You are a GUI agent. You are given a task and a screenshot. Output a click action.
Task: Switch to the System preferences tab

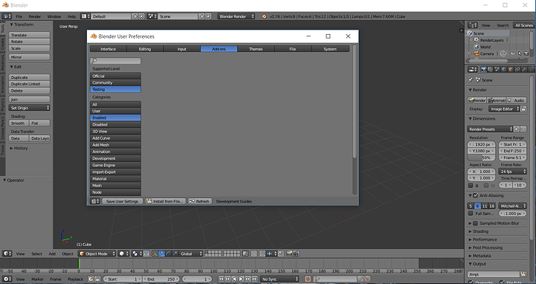tap(330, 49)
